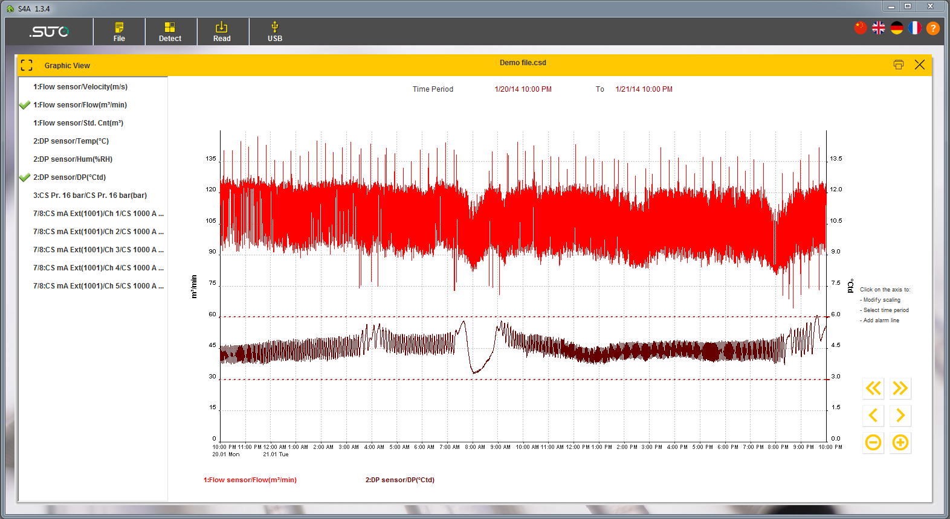
Task: Open help with question mark icon
Action: (x=933, y=28)
